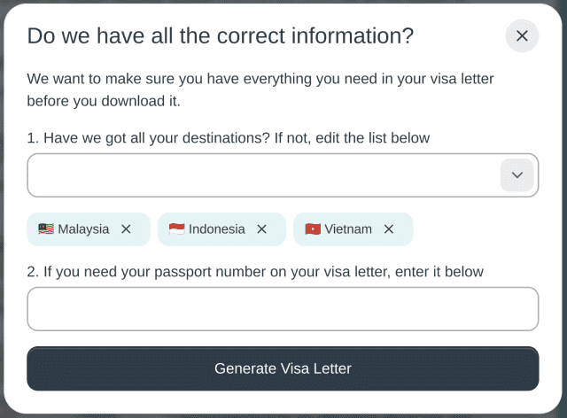Viewport: 567px width, 418px height.
Task: Close the visa information dialog
Action: (522, 36)
